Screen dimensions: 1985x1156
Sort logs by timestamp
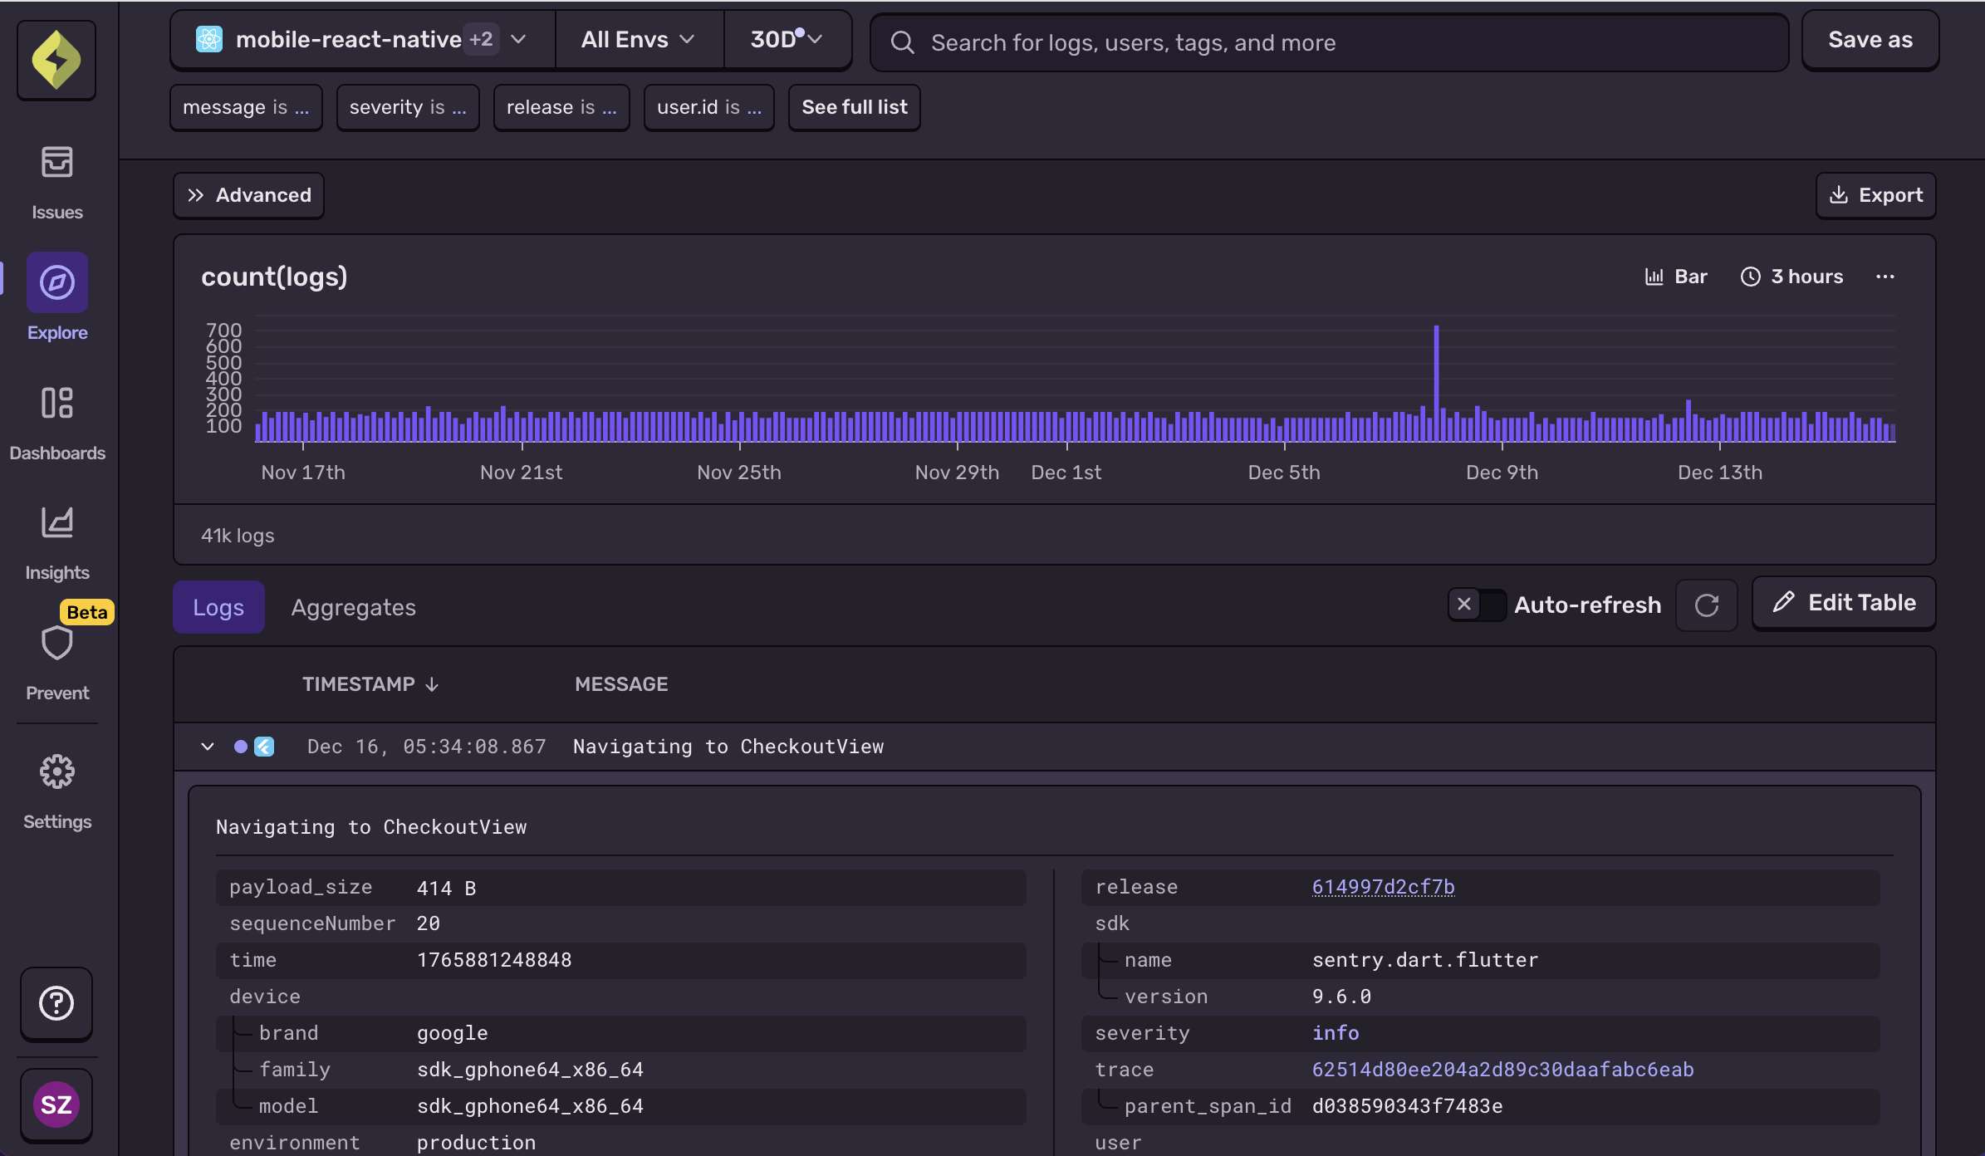(370, 683)
